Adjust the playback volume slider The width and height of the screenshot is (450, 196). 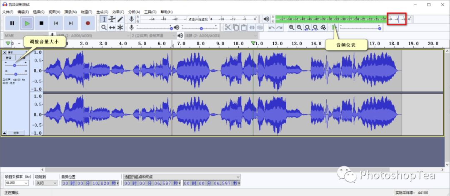[200, 27]
